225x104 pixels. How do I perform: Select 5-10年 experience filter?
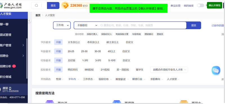pos(112,60)
